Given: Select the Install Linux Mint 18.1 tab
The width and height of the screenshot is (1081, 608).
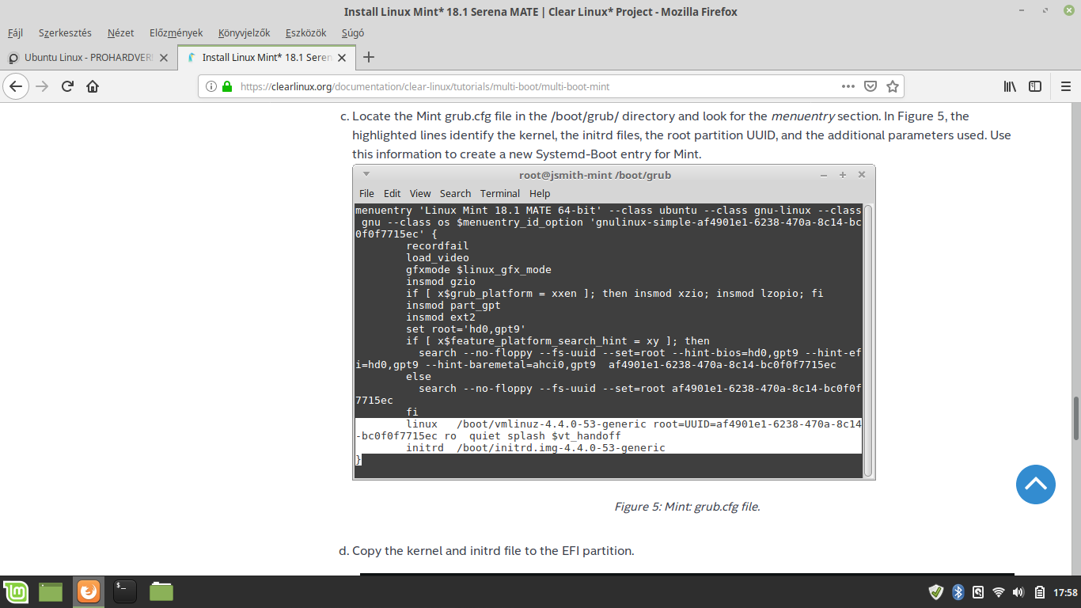Looking at the screenshot, I should coord(266,58).
